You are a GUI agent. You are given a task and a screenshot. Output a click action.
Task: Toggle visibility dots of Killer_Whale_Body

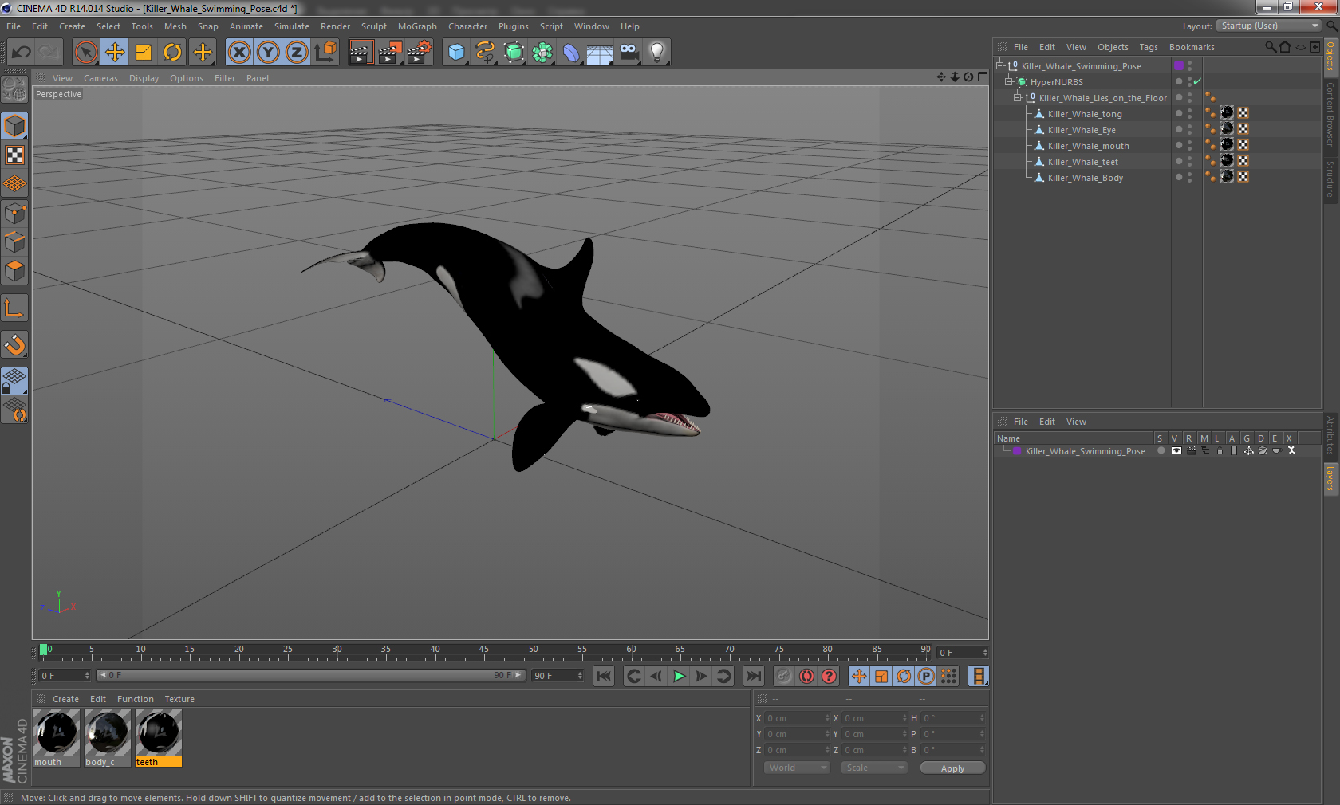click(x=1189, y=177)
